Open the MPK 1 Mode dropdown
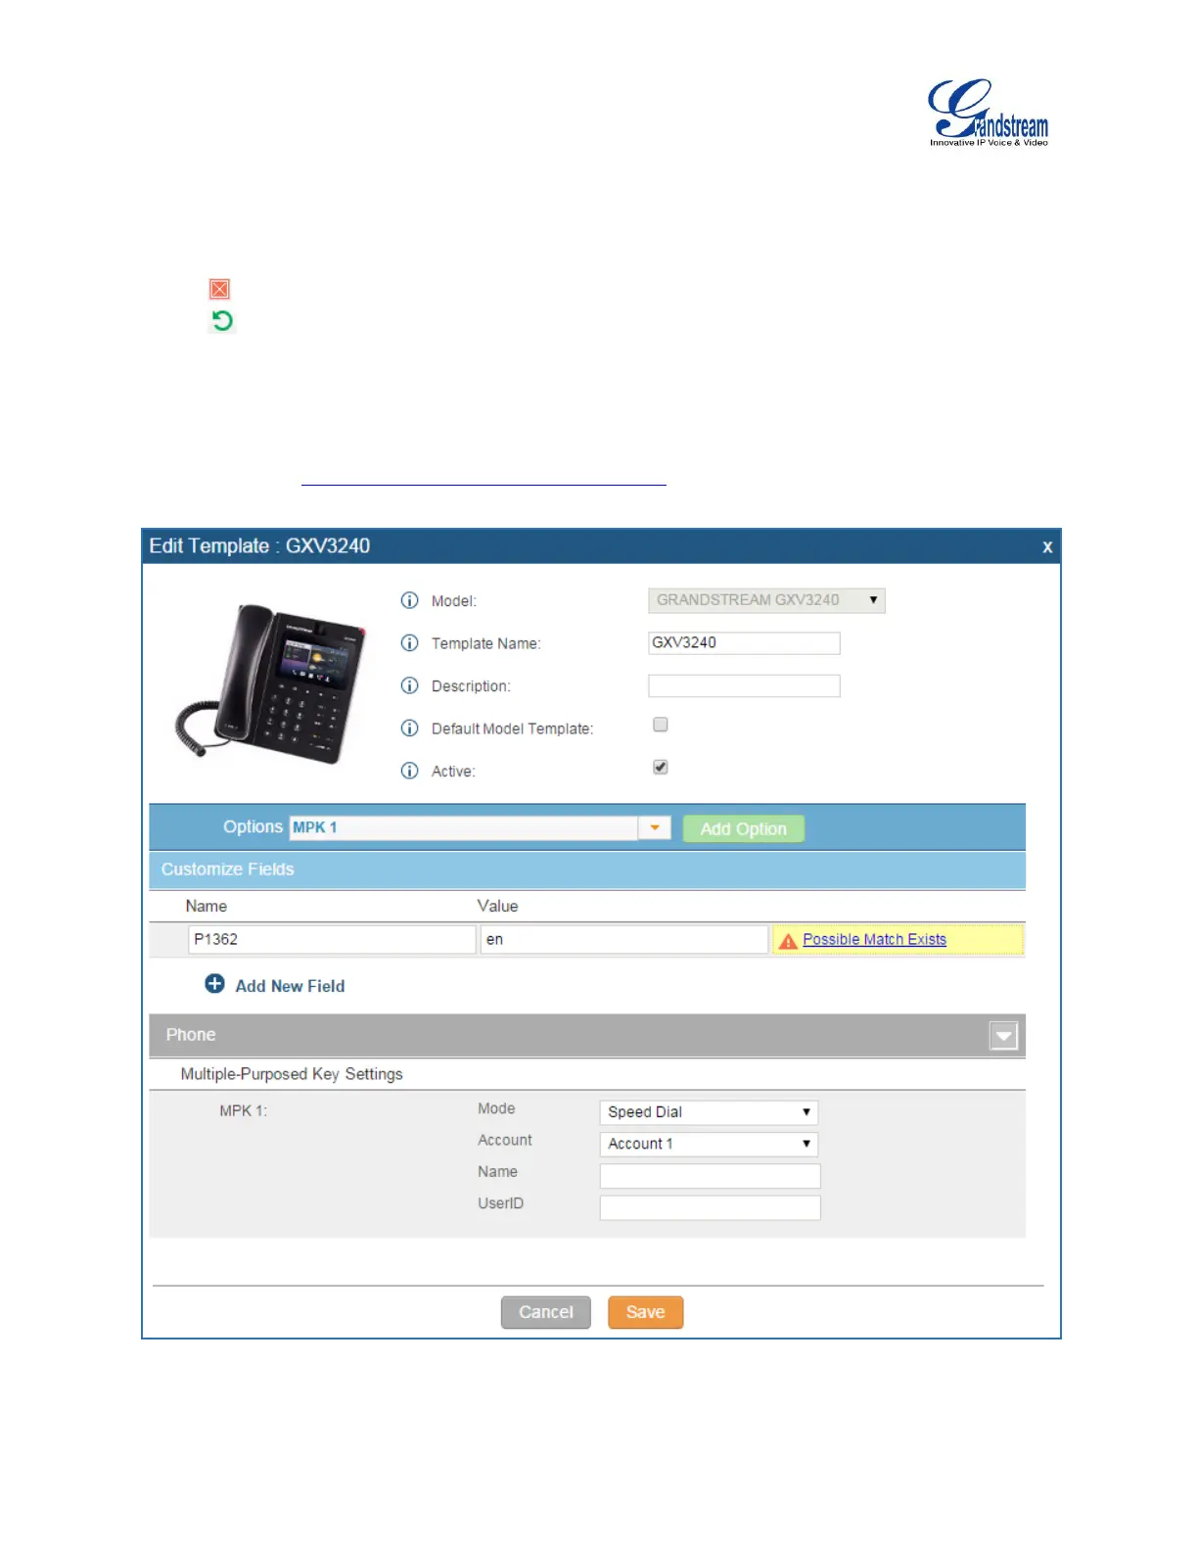This screenshot has width=1198, height=1551. pyautogui.click(x=709, y=1112)
